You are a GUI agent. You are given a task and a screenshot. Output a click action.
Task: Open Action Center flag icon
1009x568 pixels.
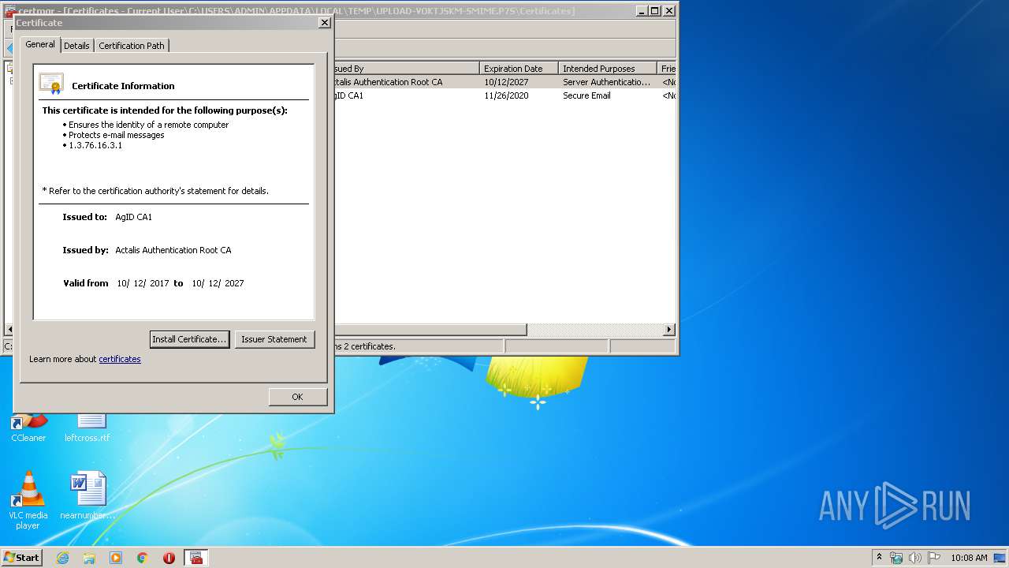pos(933,558)
